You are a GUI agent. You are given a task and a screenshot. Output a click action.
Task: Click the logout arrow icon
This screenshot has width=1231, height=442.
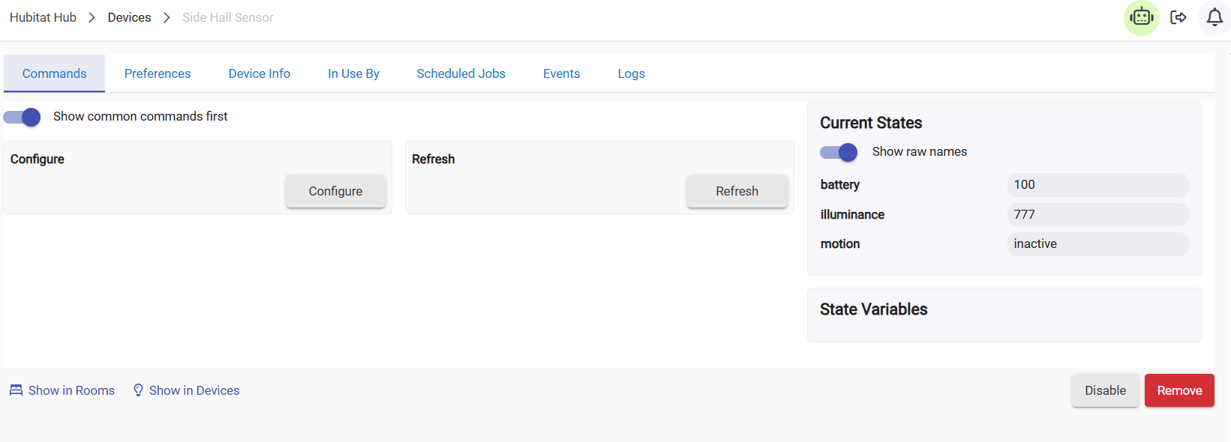[x=1178, y=17]
